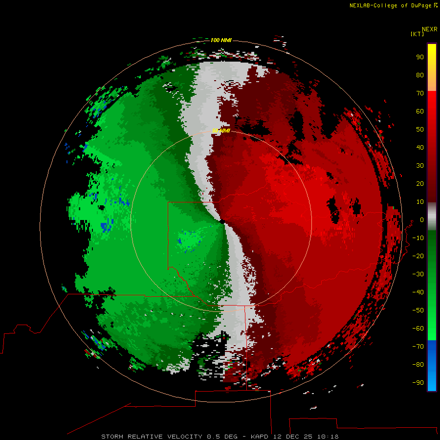This screenshot has width=440, height=440.
Task: Click the KAPD radar station identifier
Action: pos(260,437)
